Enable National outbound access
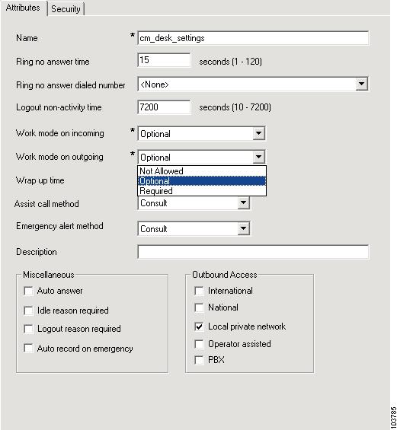 [199, 307]
